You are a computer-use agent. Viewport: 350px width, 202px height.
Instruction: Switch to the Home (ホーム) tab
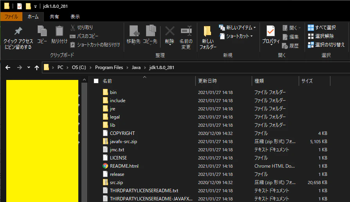[x=33, y=17]
